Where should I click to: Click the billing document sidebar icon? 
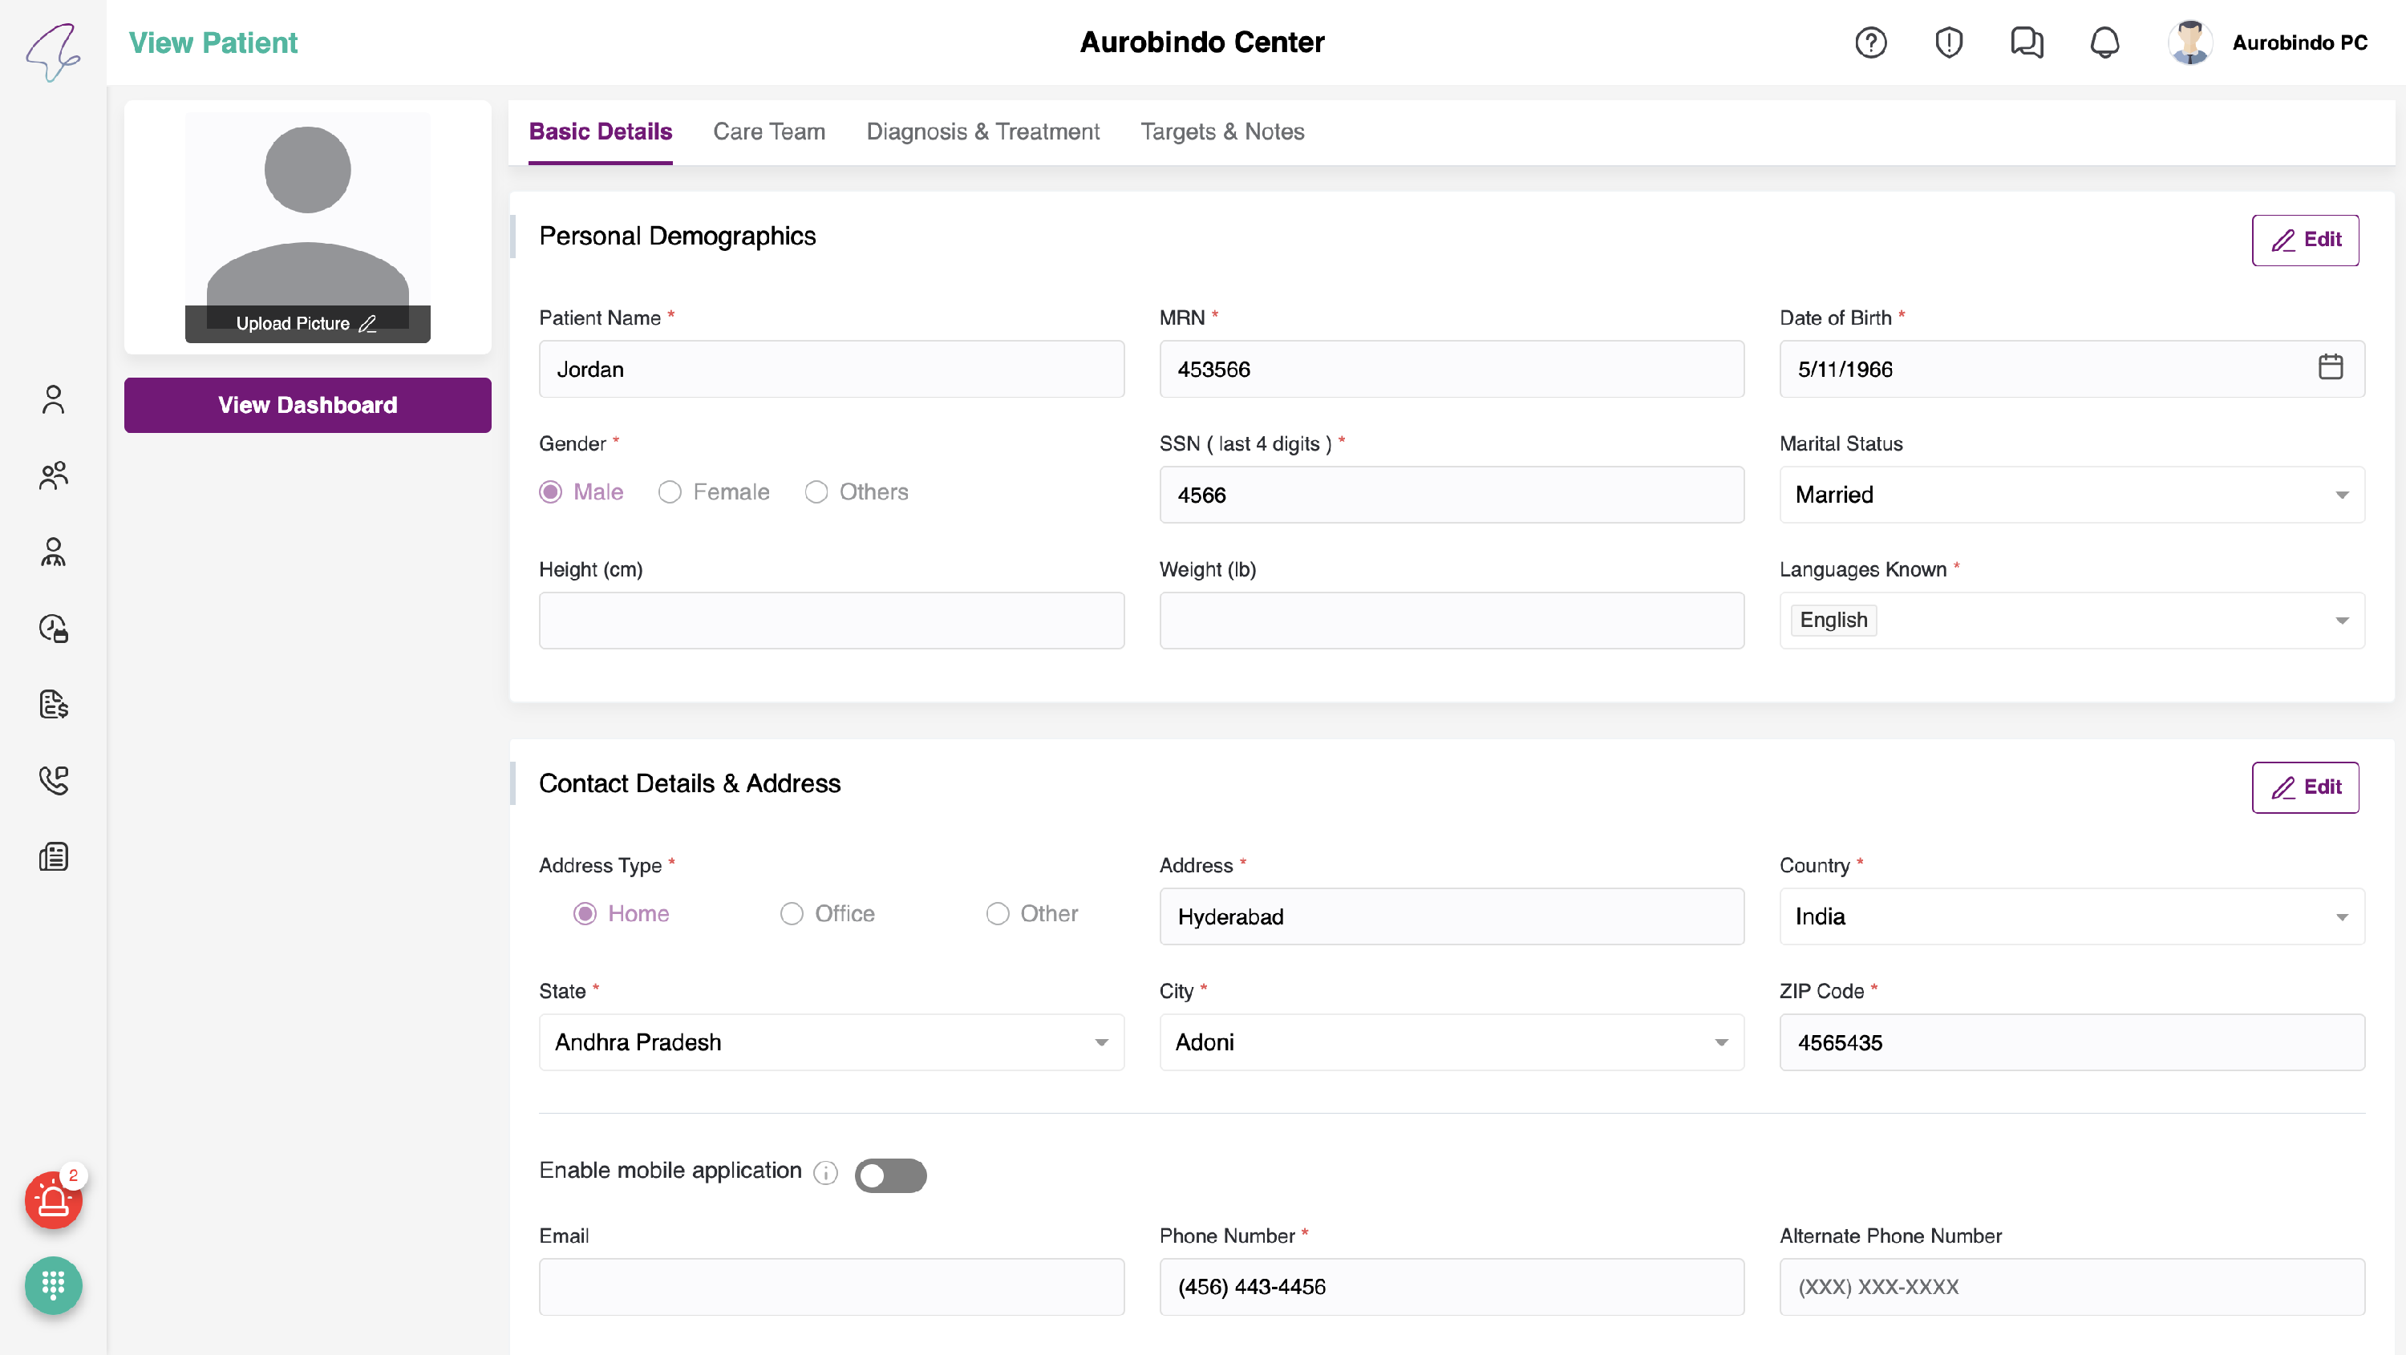53,704
